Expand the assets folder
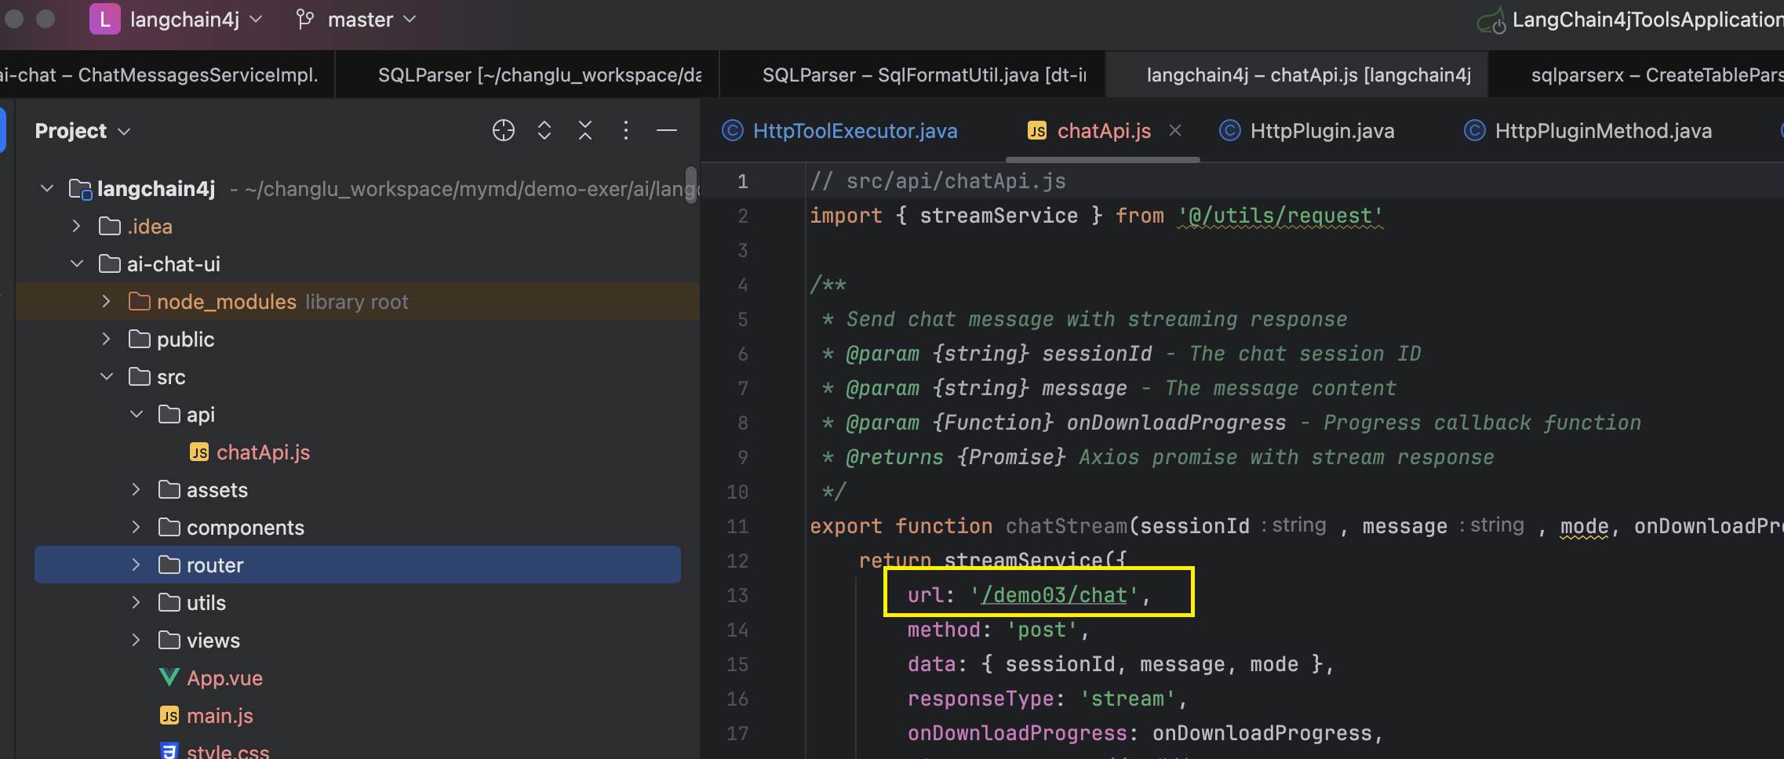The width and height of the screenshot is (1784, 759). click(136, 489)
